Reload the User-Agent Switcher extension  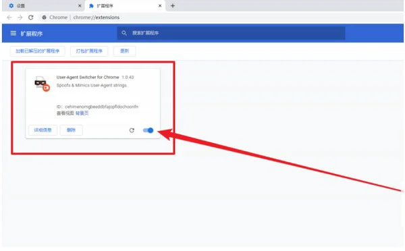point(132,130)
